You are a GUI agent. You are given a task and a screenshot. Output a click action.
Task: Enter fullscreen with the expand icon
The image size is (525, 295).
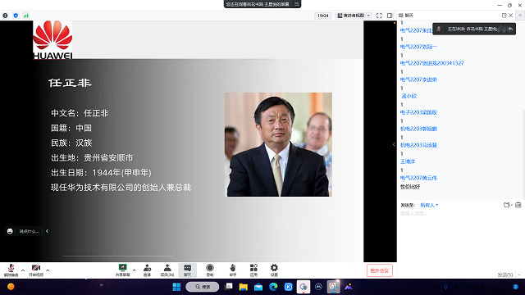click(379, 16)
